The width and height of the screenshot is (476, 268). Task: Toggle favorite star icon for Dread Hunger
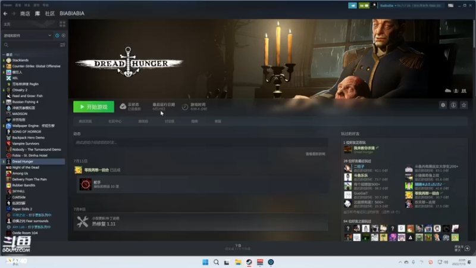click(464, 105)
